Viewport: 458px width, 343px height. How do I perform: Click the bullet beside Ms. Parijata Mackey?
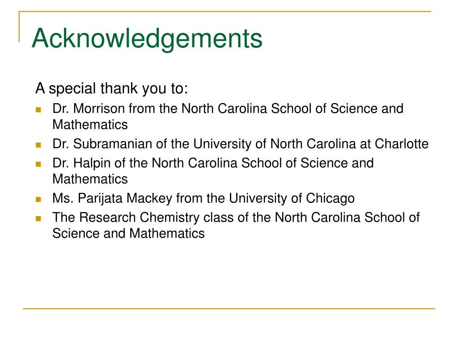click(x=38, y=200)
